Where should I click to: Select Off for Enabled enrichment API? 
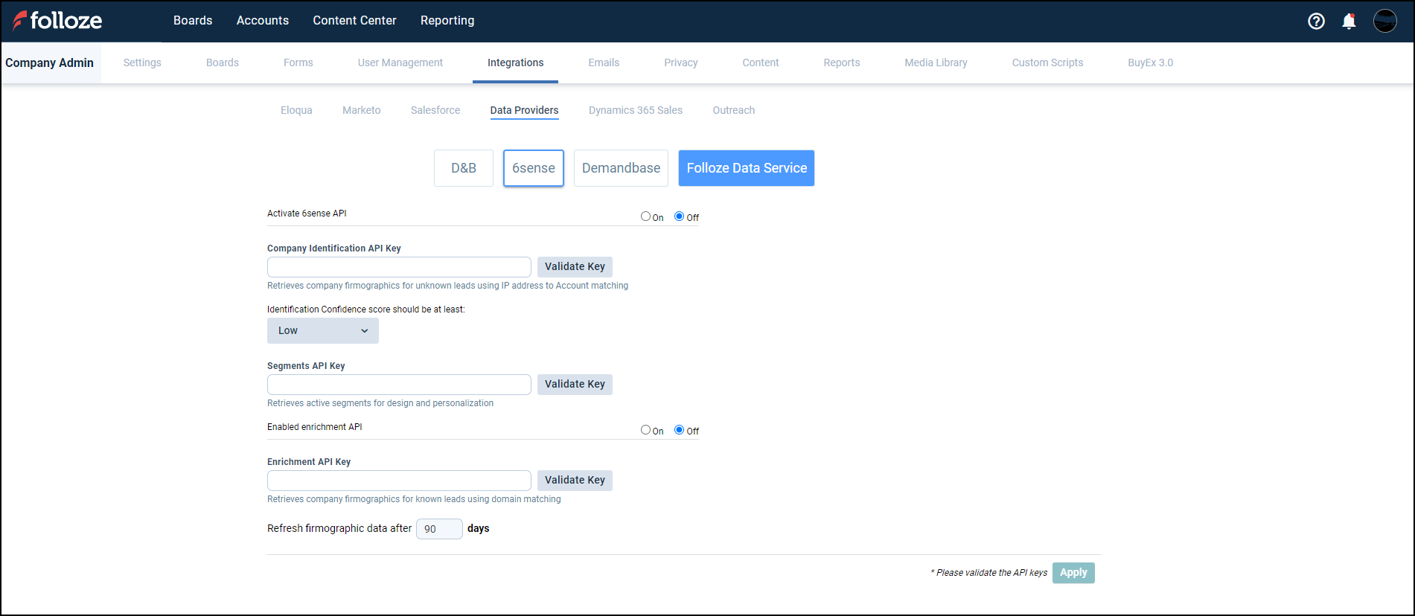pyautogui.click(x=679, y=430)
